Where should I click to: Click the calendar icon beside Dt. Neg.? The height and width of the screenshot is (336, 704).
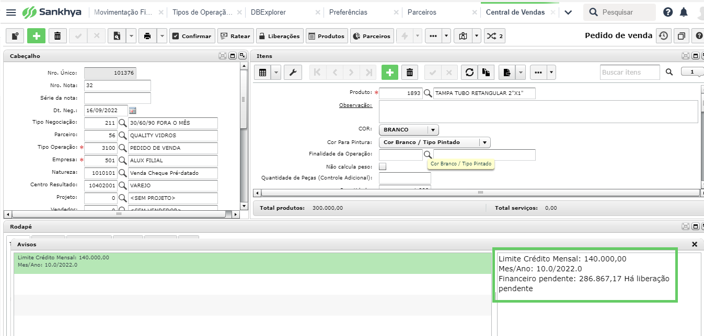132,111
